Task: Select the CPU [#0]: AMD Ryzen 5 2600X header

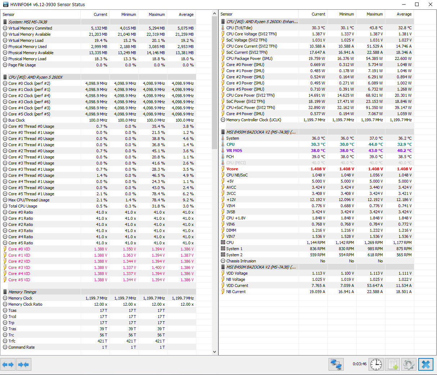Action: tap(98, 77)
